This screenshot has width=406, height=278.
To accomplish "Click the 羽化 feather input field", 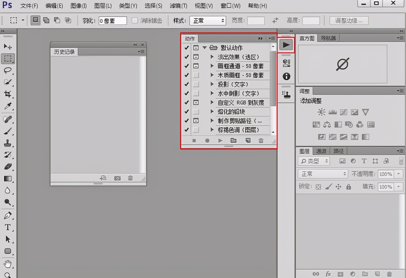I will point(113,21).
